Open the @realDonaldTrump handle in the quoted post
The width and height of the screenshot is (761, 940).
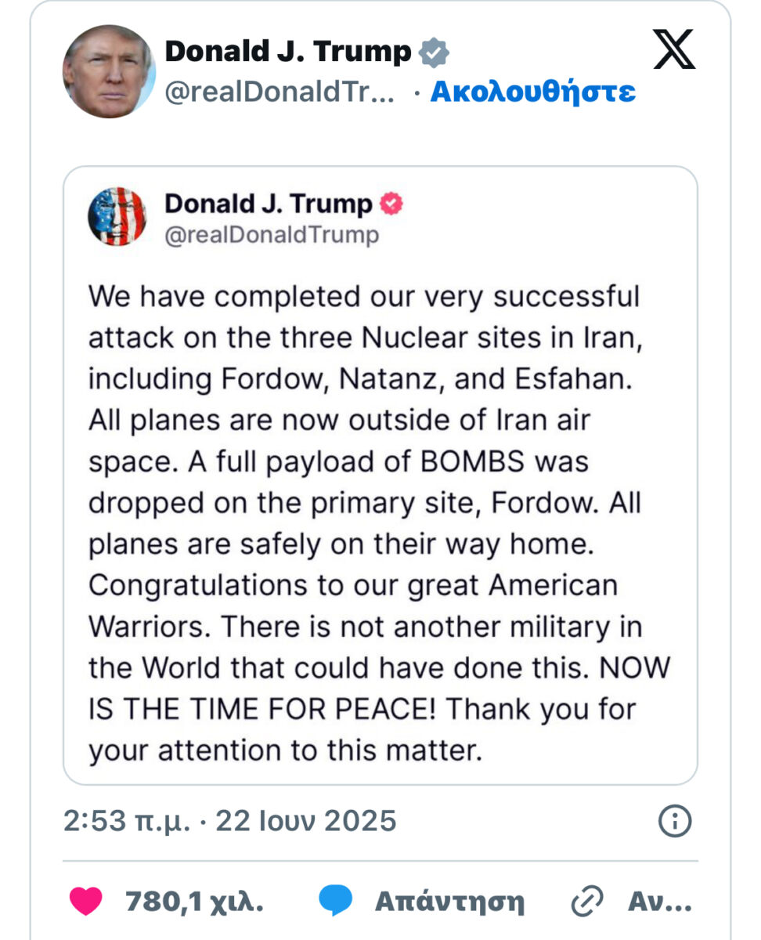pos(271,235)
